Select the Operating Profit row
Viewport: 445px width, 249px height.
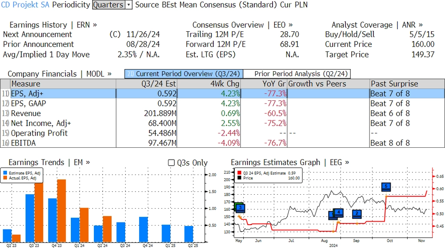tap(222, 133)
